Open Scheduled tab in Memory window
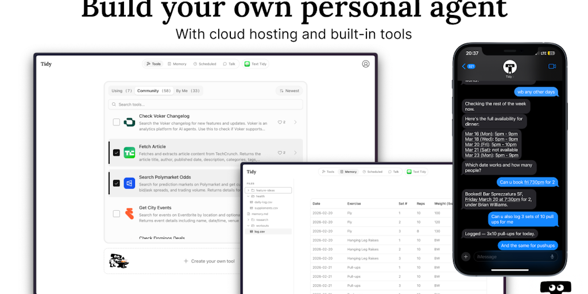Viewport: 588px width, 294px height. pyautogui.click(x=372, y=172)
